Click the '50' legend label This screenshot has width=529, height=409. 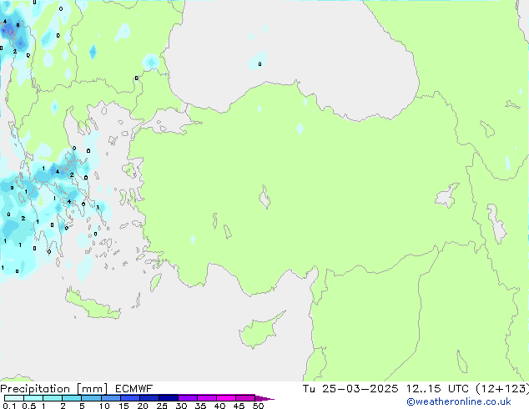point(258,406)
